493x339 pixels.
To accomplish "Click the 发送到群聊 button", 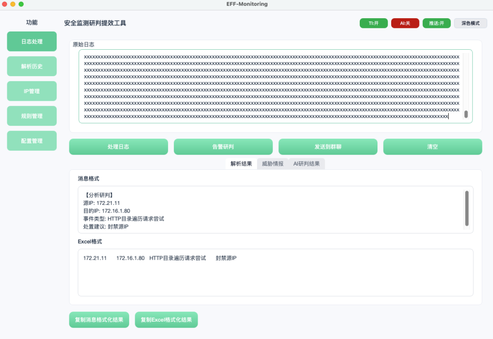I will (x=328, y=147).
